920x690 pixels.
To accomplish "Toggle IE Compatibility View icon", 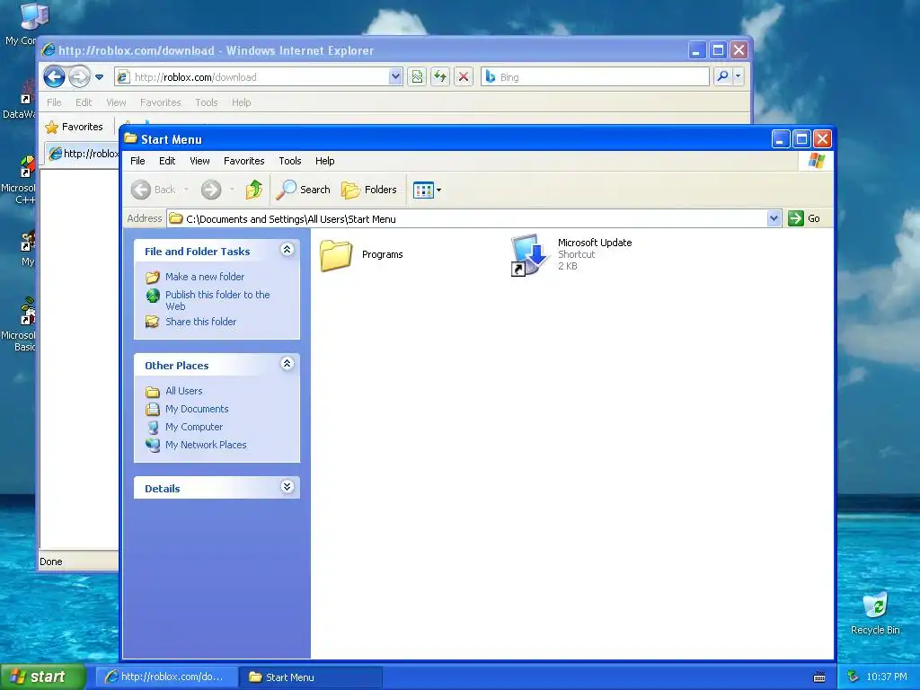I will coord(417,77).
